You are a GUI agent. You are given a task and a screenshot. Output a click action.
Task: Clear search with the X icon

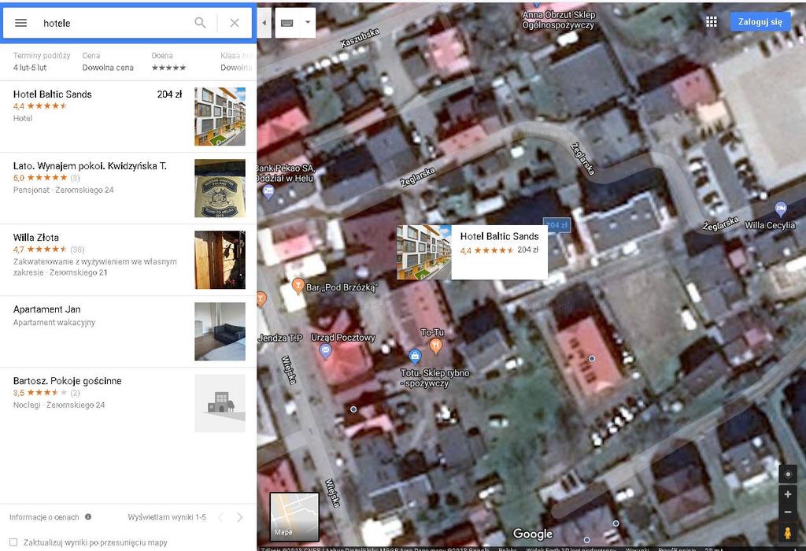(235, 23)
